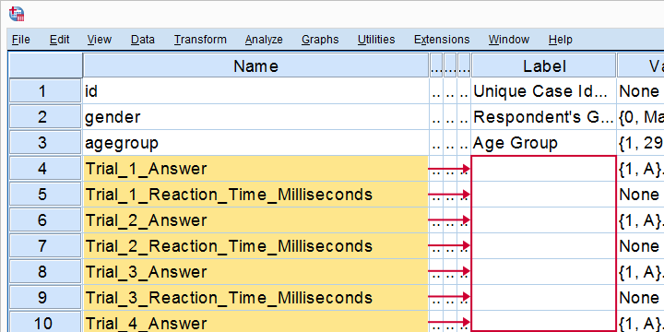Click the Values cell '{0, Ma' for gender

click(x=641, y=117)
